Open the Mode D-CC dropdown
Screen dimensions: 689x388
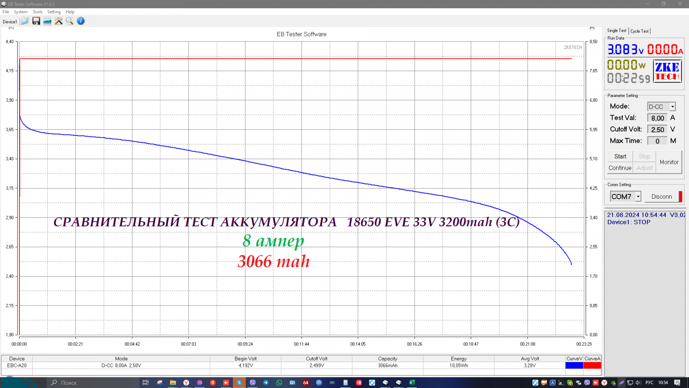(x=672, y=106)
